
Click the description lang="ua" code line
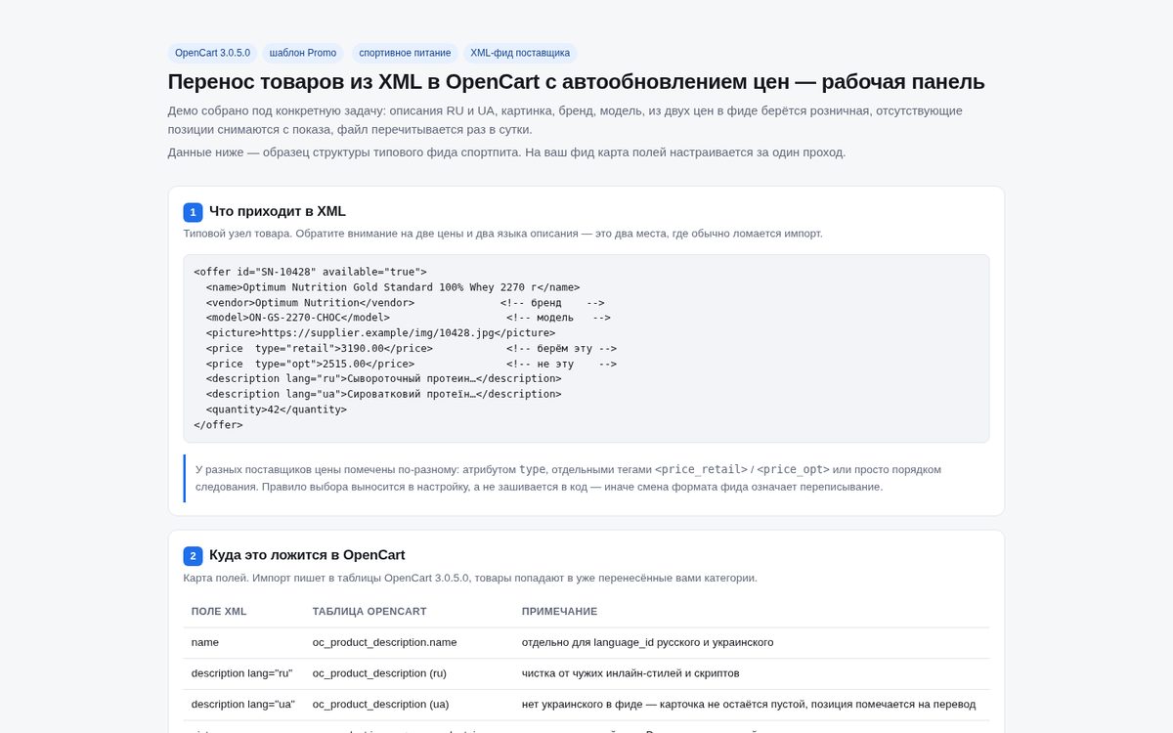383,394
